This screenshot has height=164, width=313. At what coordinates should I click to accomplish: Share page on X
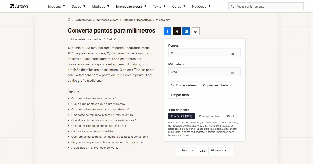[x=177, y=31]
